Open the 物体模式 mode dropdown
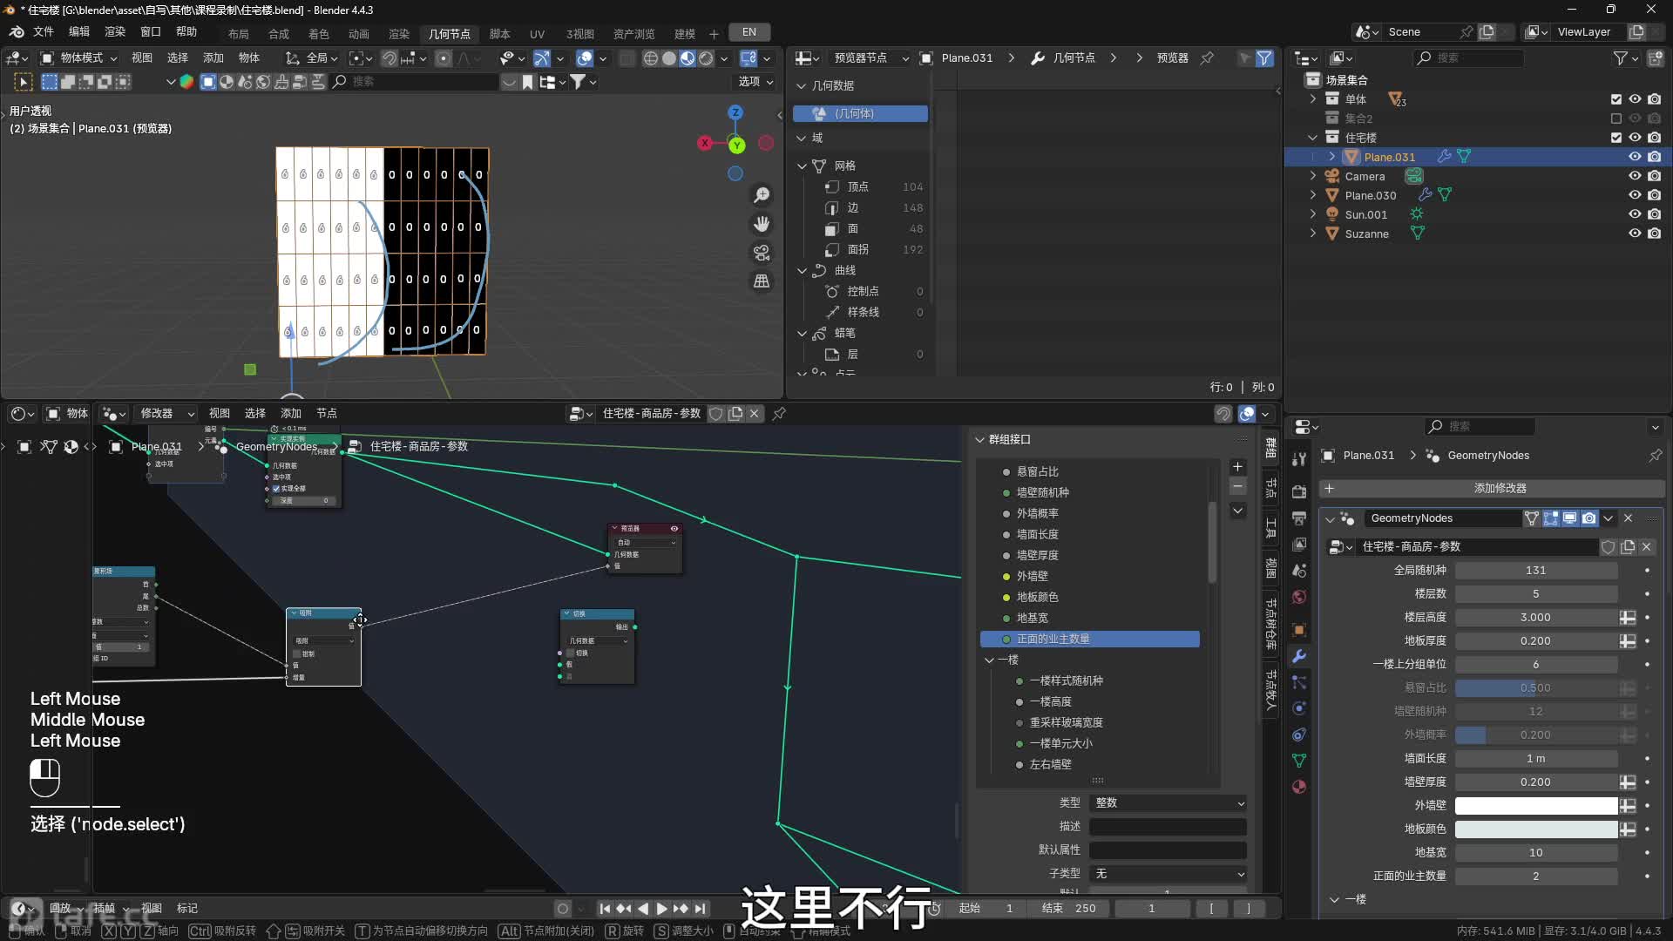This screenshot has height=941, width=1673. tap(78, 58)
